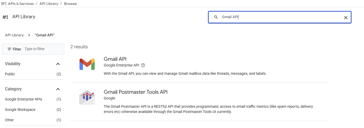Open the Gmail Postmaster Tools API title
Viewport: 364px width, 128px height.
(136, 92)
